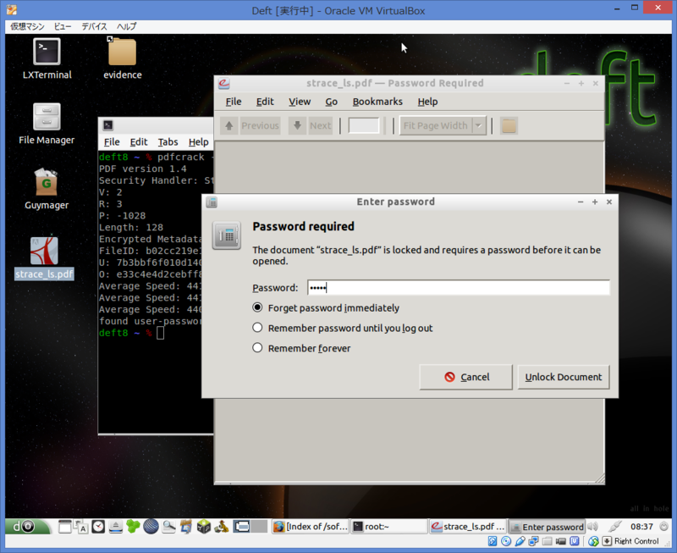Switch to Index of /sof... taskbar window
The width and height of the screenshot is (677, 553).
point(311,527)
